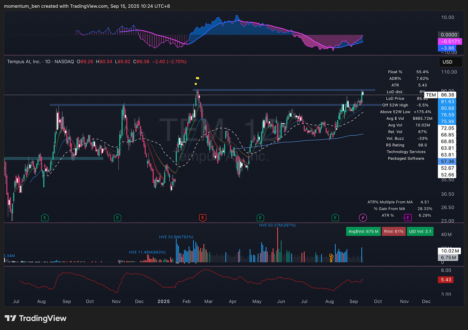
Task: Click the HVE 50.37M(297%) volume label
Action: tap(277, 225)
